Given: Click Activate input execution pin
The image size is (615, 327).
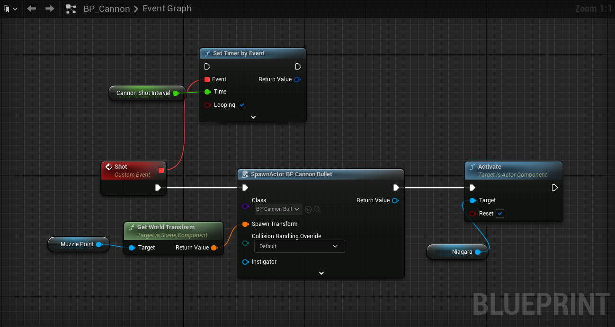Looking at the screenshot, I should 472,188.
